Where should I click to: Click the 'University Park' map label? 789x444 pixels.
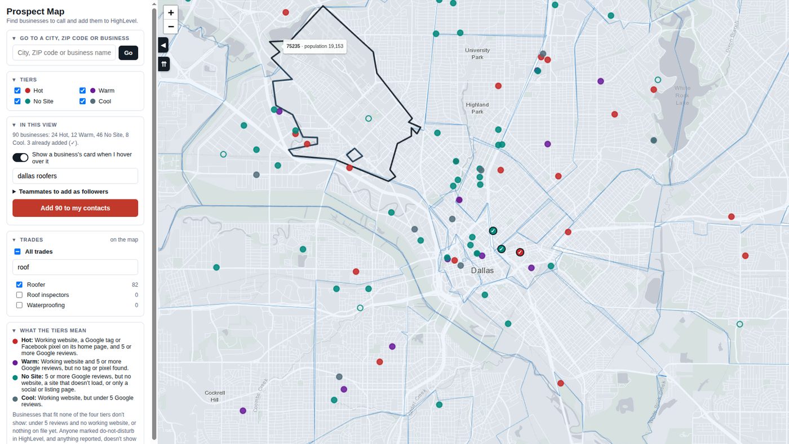477,54
